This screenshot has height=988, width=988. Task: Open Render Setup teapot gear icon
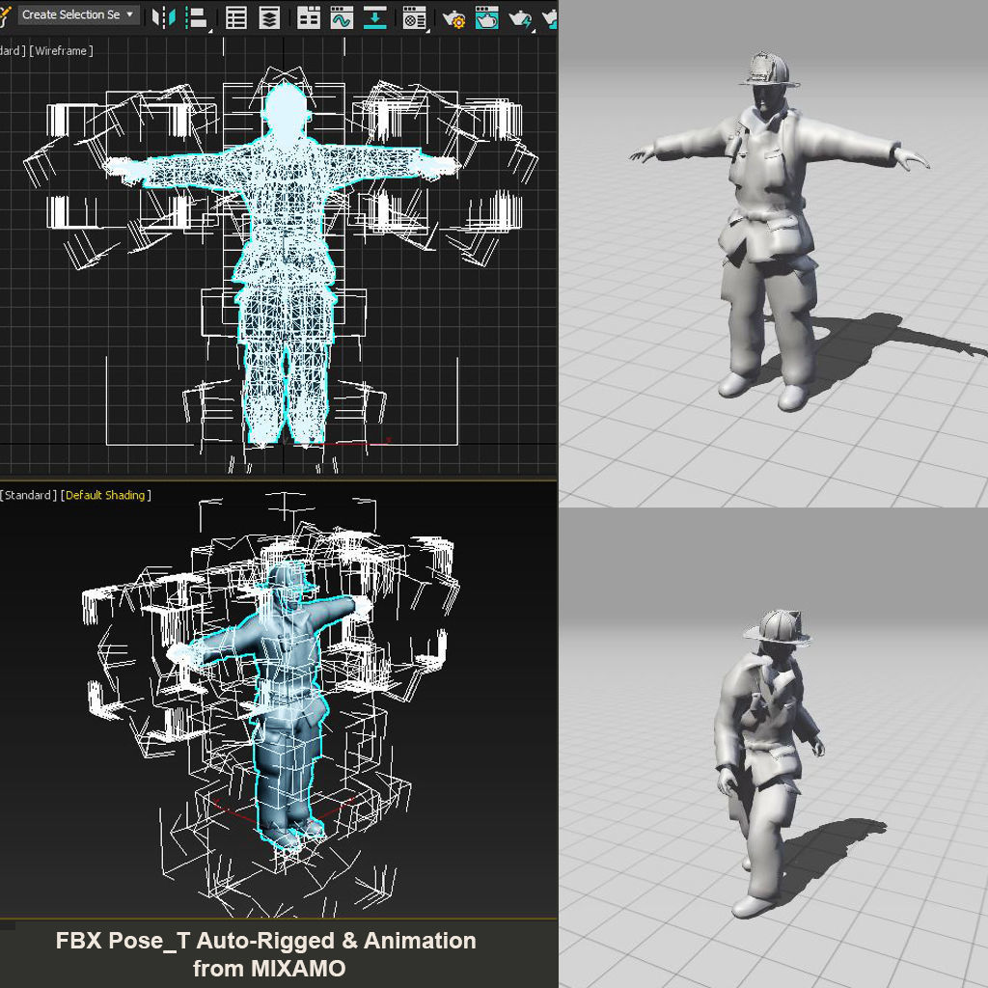click(x=453, y=18)
